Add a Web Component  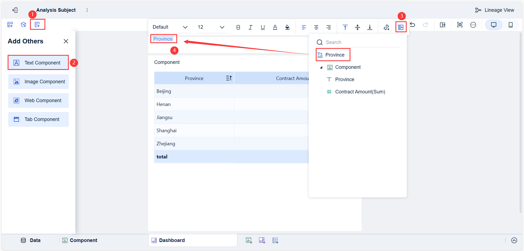38,101
